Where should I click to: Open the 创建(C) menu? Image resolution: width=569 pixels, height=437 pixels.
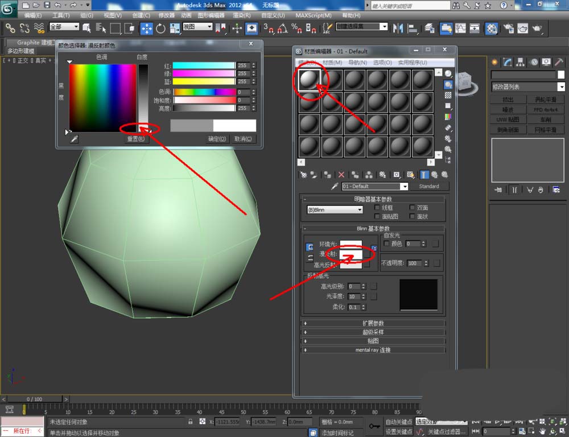(141, 15)
